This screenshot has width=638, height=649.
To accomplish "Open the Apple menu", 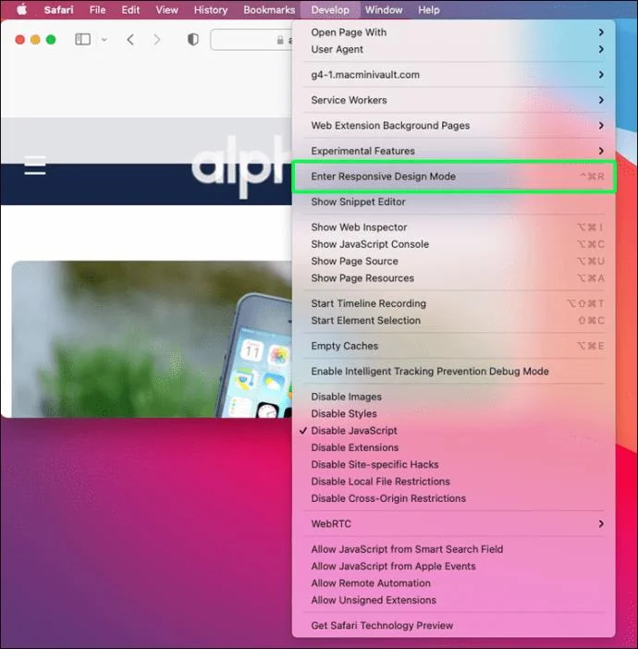I will tap(22, 9).
